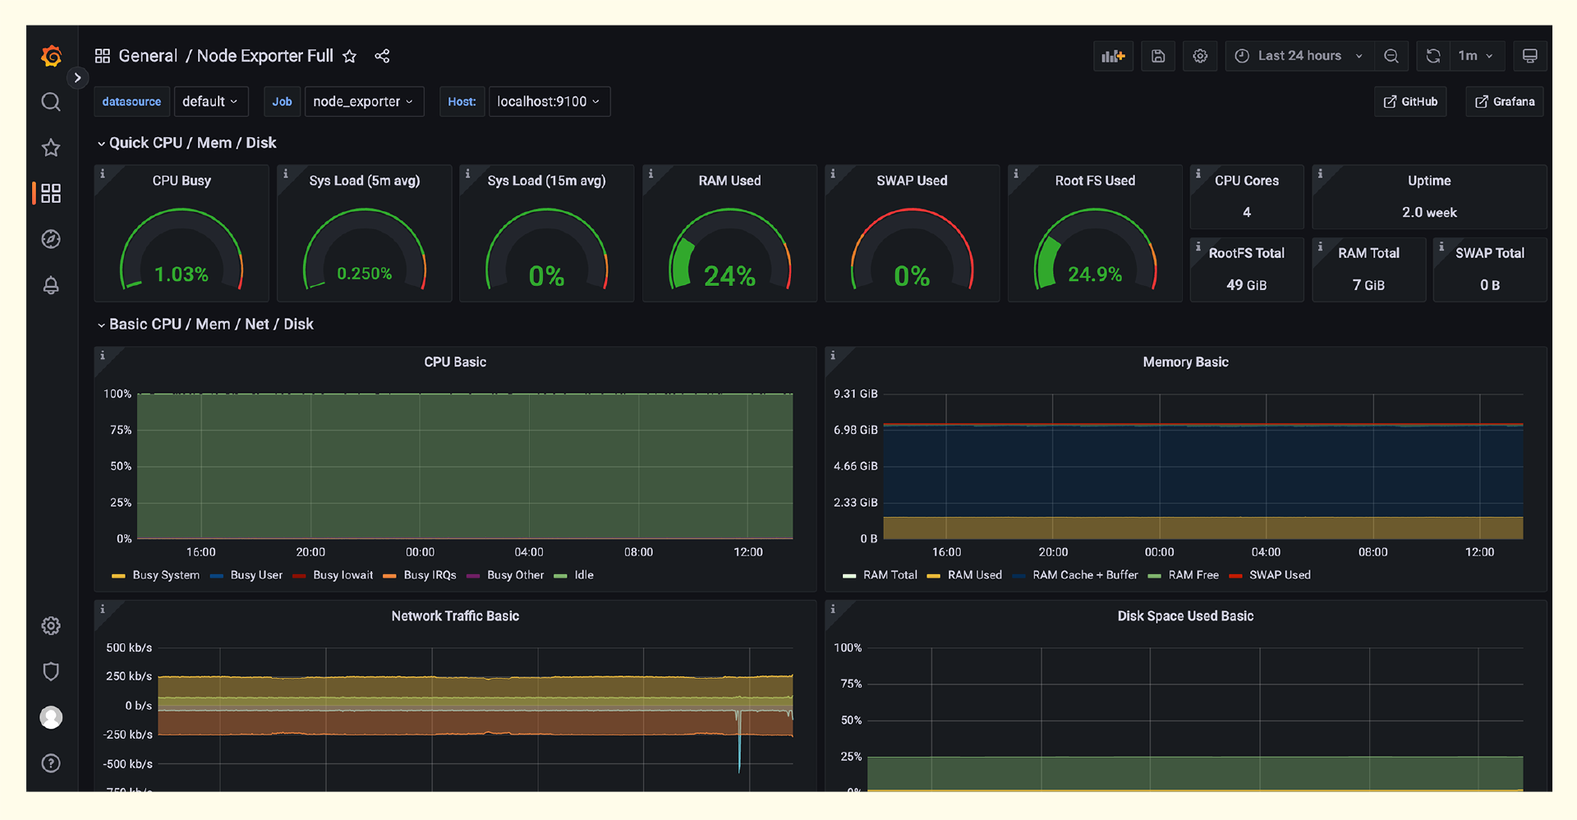Cycle view mode with the monitor icon
The height and width of the screenshot is (820, 1577).
pos(1529,56)
